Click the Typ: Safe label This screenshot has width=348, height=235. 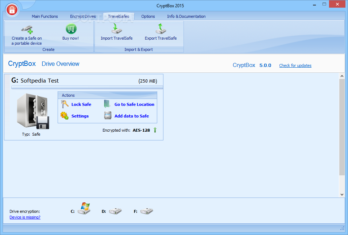(31, 134)
